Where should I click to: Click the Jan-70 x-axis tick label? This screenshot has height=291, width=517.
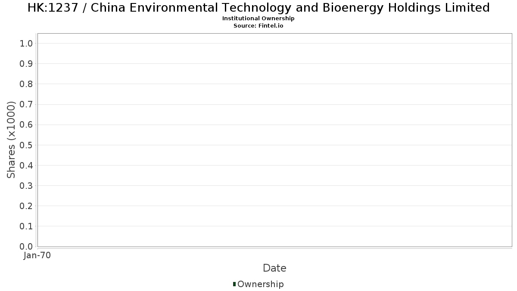pos(37,256)
